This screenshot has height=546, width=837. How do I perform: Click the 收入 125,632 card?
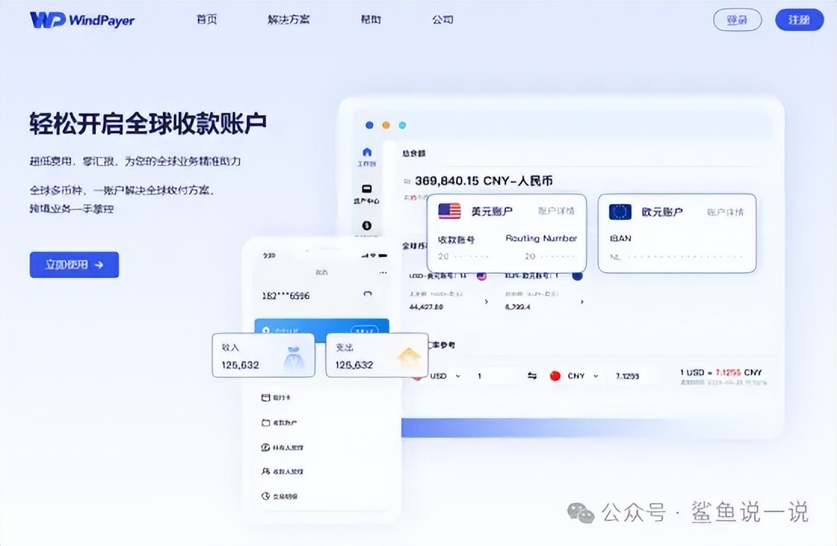click(x=263, y=355)
